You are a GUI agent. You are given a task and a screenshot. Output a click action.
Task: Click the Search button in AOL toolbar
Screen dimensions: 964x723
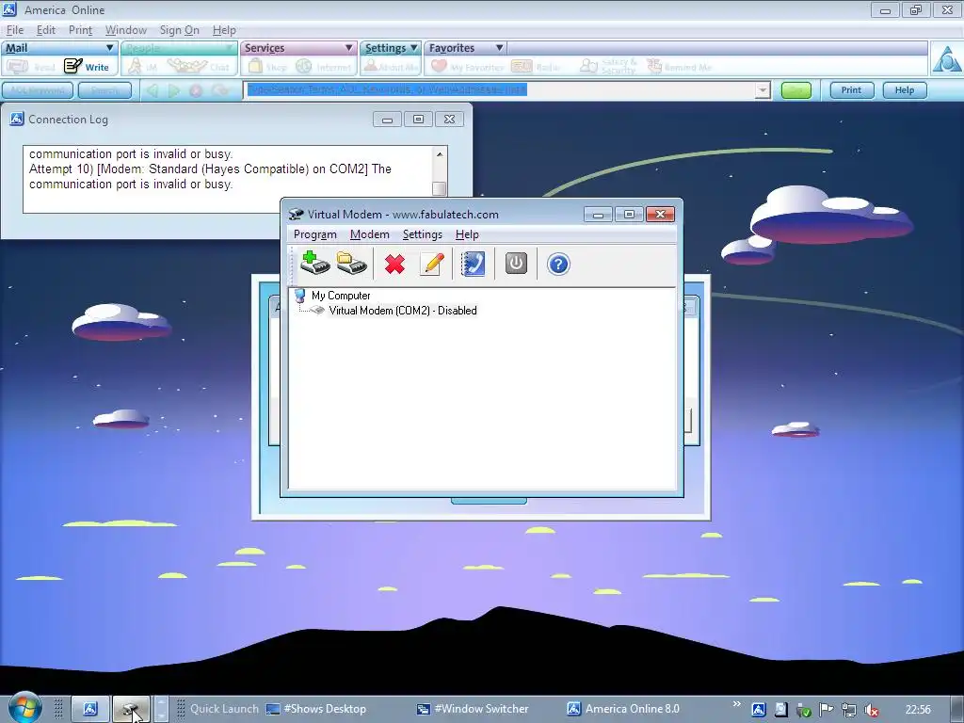point(104,90)
